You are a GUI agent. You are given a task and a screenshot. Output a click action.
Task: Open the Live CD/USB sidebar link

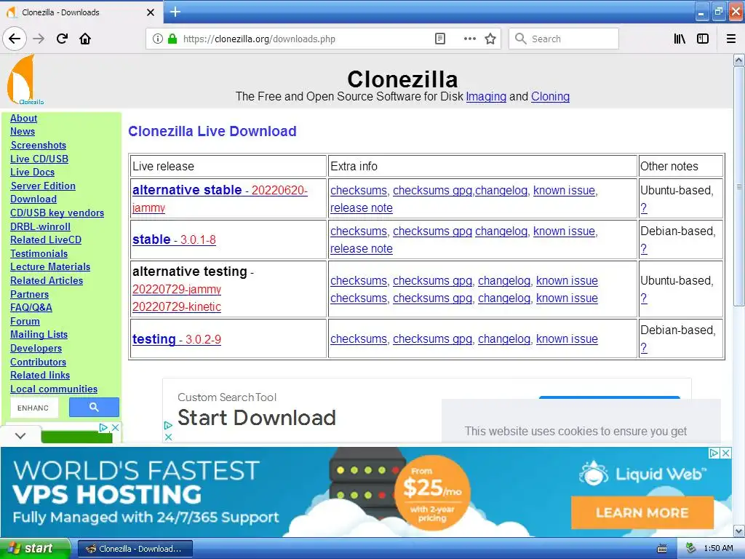pyautogui.click(x=39, y=159)
